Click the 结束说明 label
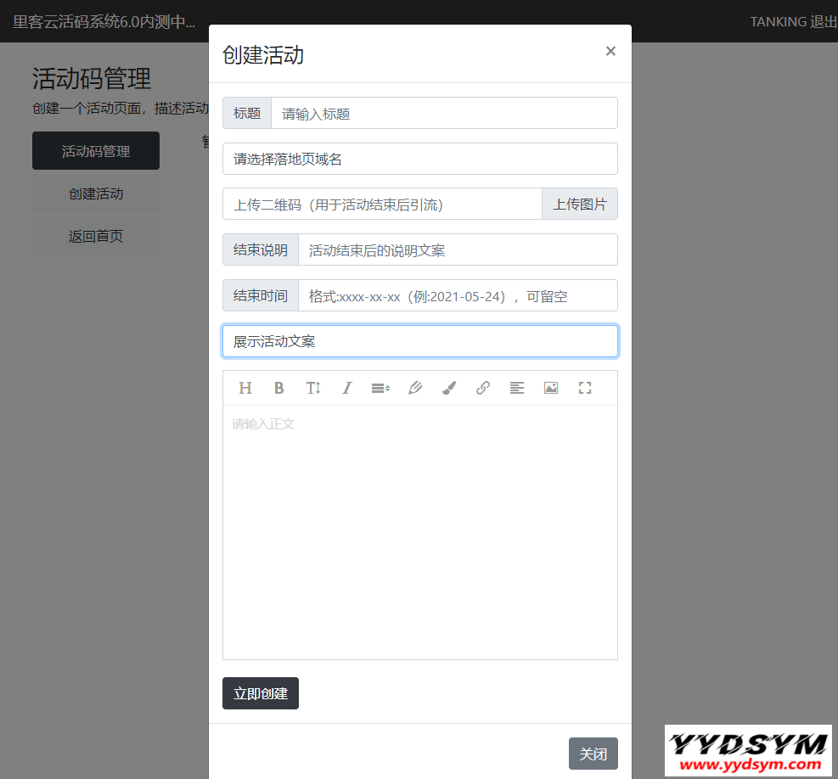Viewport: 838px width, 779px height. (x=261, y=250)
